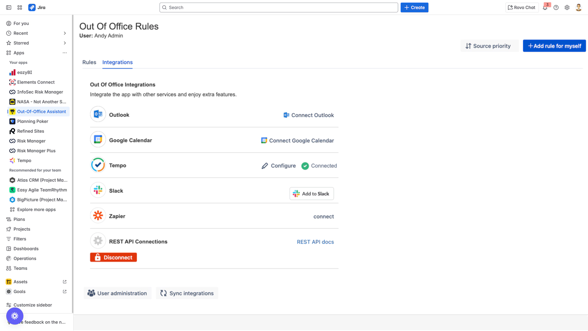The width and height of the screenshot is (588, 331).
Task: Click into the Search field
Action: click(279, 8)
